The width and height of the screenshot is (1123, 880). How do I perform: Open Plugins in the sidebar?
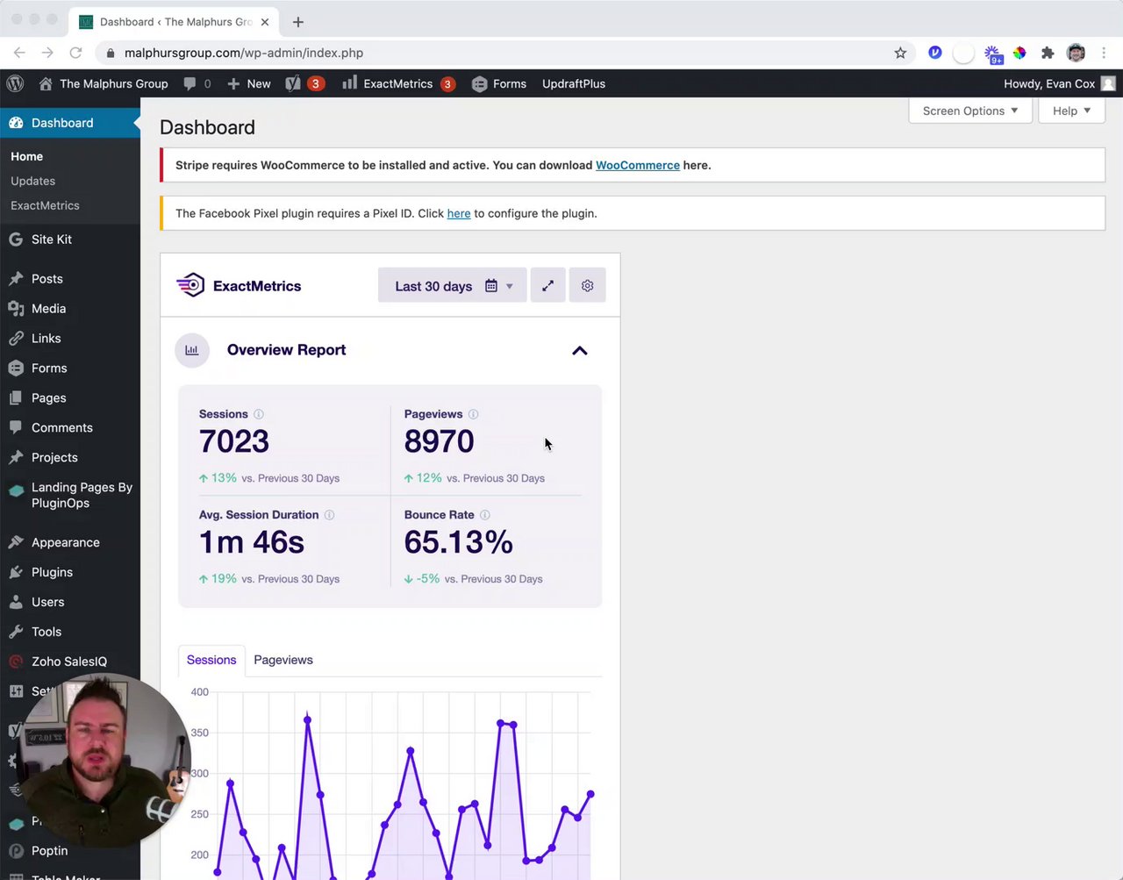pos(70,572)
